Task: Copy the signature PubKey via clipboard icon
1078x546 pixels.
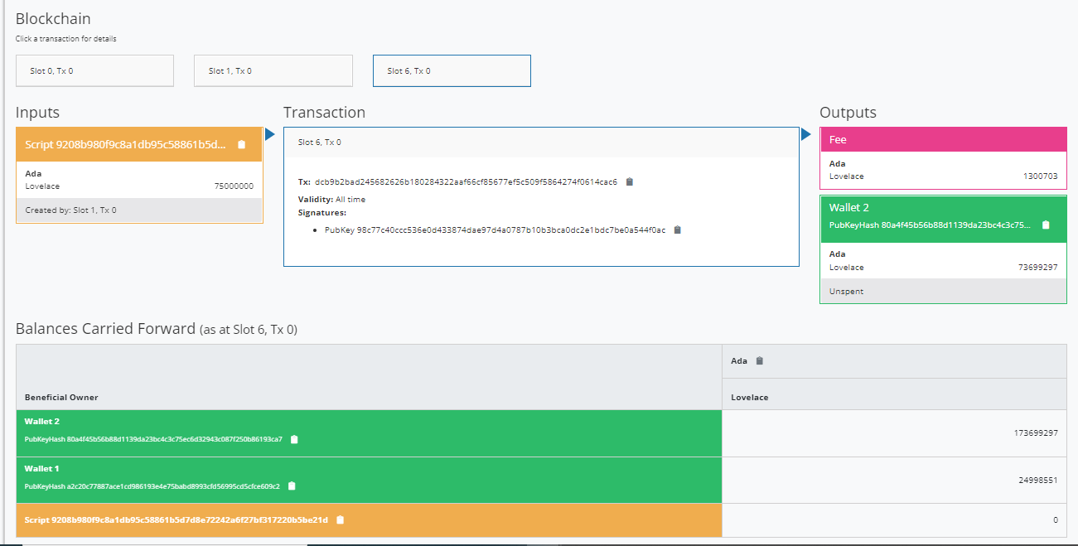Action: pos(677,230)
